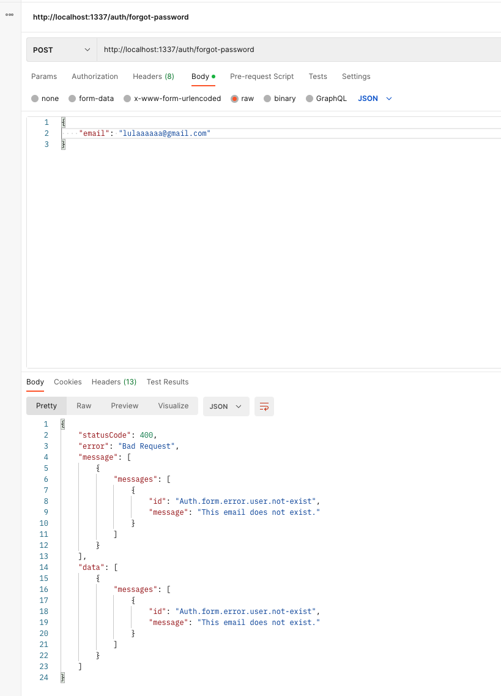The image size is (501, 696).
Task: Click the "Bad Request" error value
Action: pyautogui.click(x=147, y=446)
